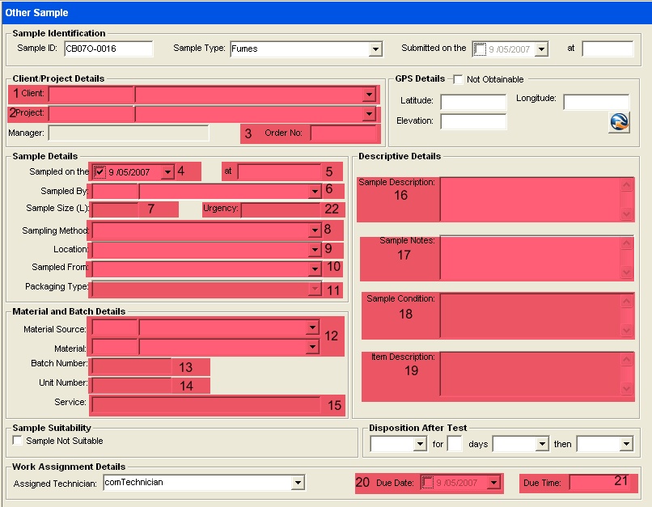Open the Sample Type dropdown

pos(375,49)
